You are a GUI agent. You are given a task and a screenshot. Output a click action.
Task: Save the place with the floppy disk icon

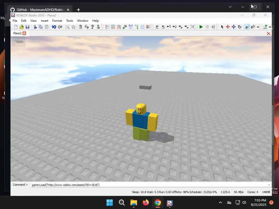pyautogui.click(x=28, y=27)
